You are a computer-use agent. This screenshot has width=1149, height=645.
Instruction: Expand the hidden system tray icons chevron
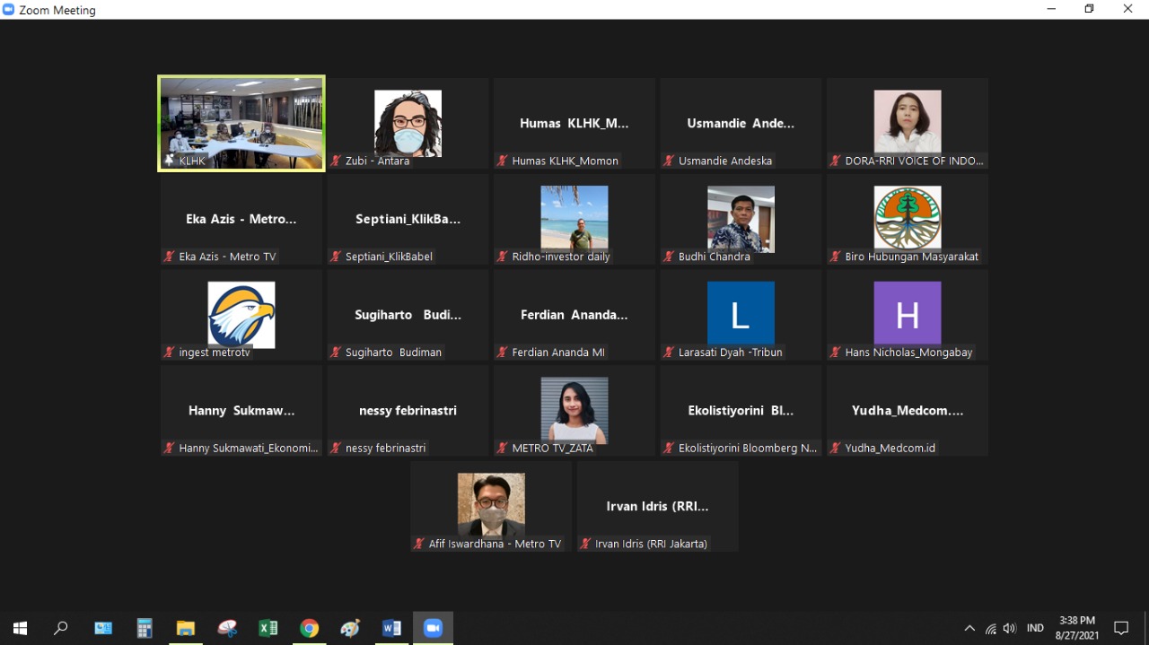click(969, 629)
